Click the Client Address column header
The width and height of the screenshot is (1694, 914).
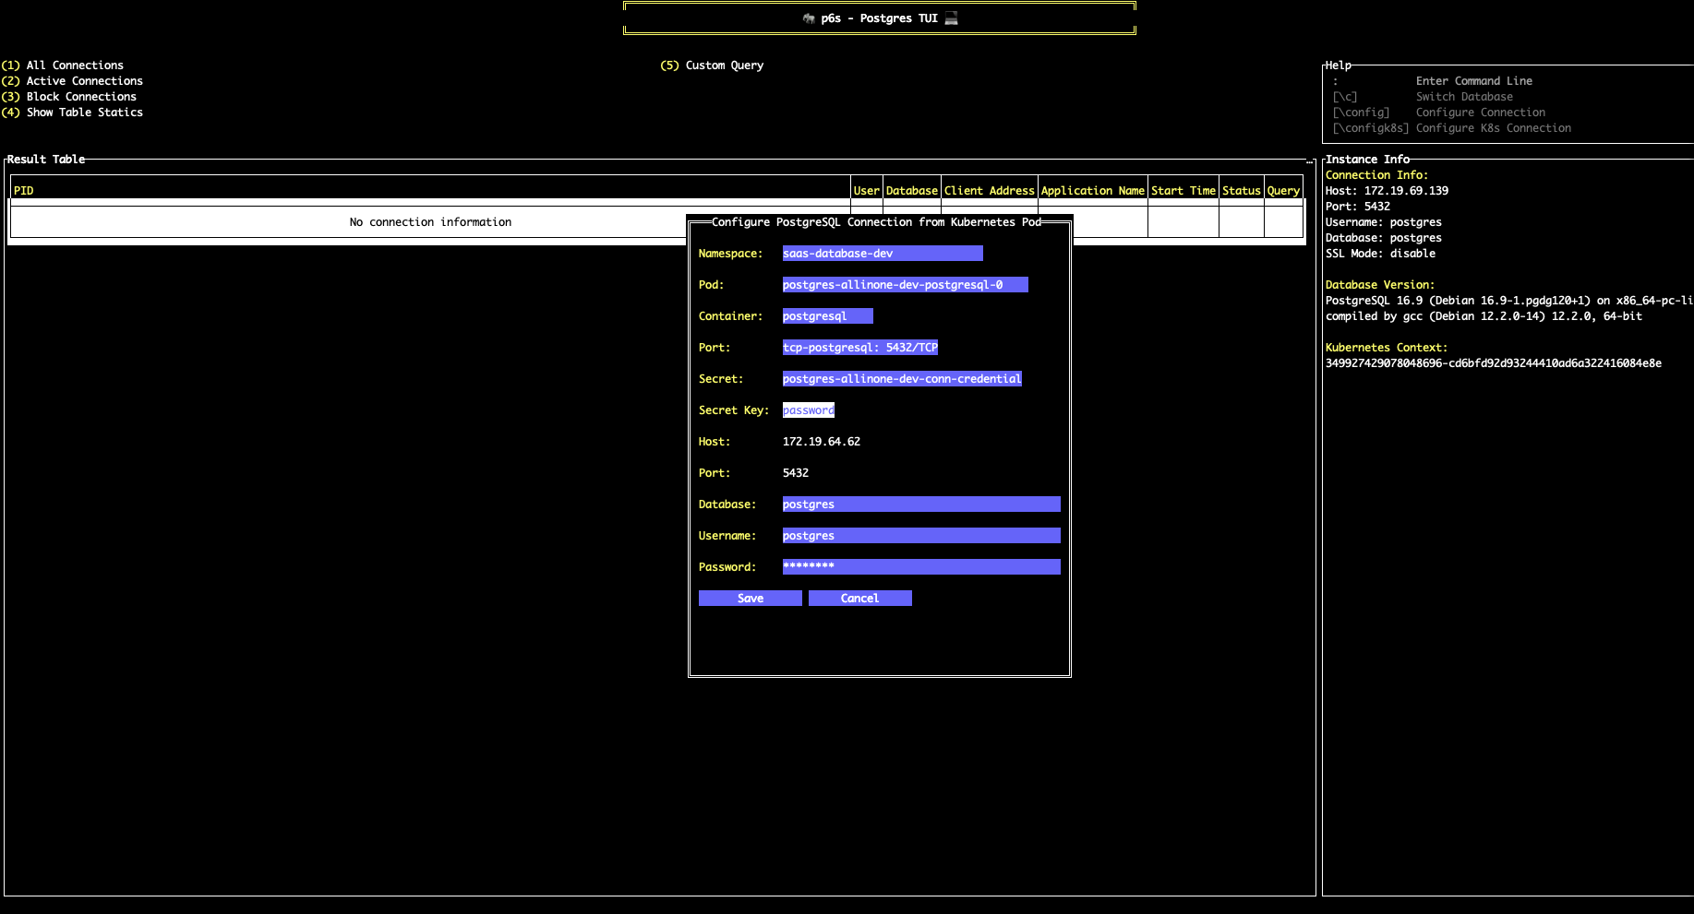click(x=990, y=191)
